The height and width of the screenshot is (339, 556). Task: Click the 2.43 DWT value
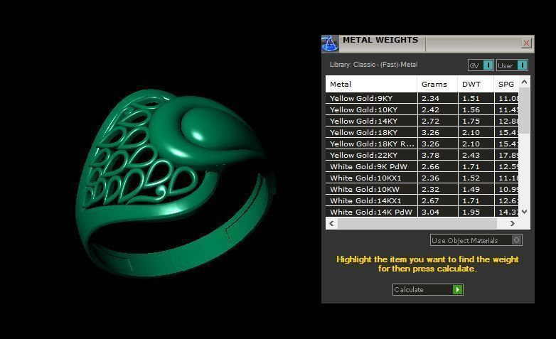click(x=471, y=155)
